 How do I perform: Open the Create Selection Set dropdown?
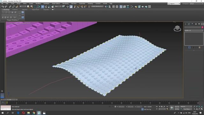point(97,6)
